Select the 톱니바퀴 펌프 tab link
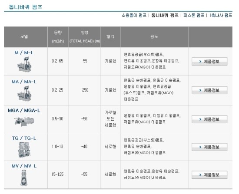 (x=165, y=15)
